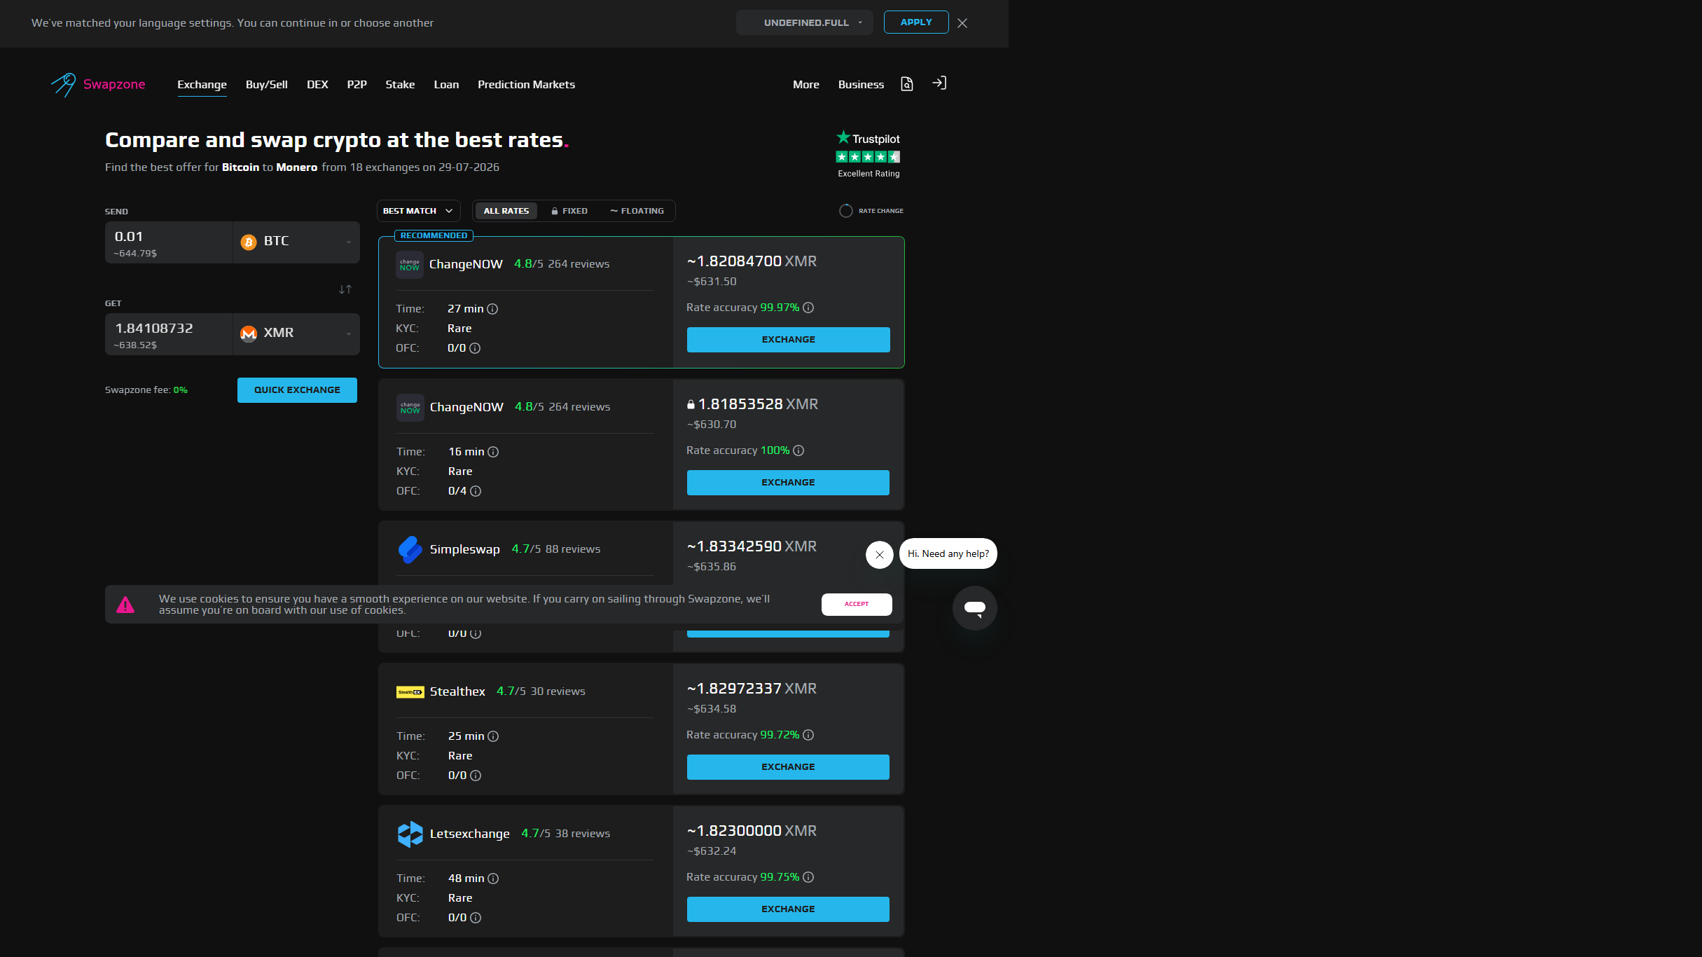This screenshot has width=1702, height=957.
Task: Click Simpleswap 4.7/5 88 reviews rating
Action: pos(556,549)
